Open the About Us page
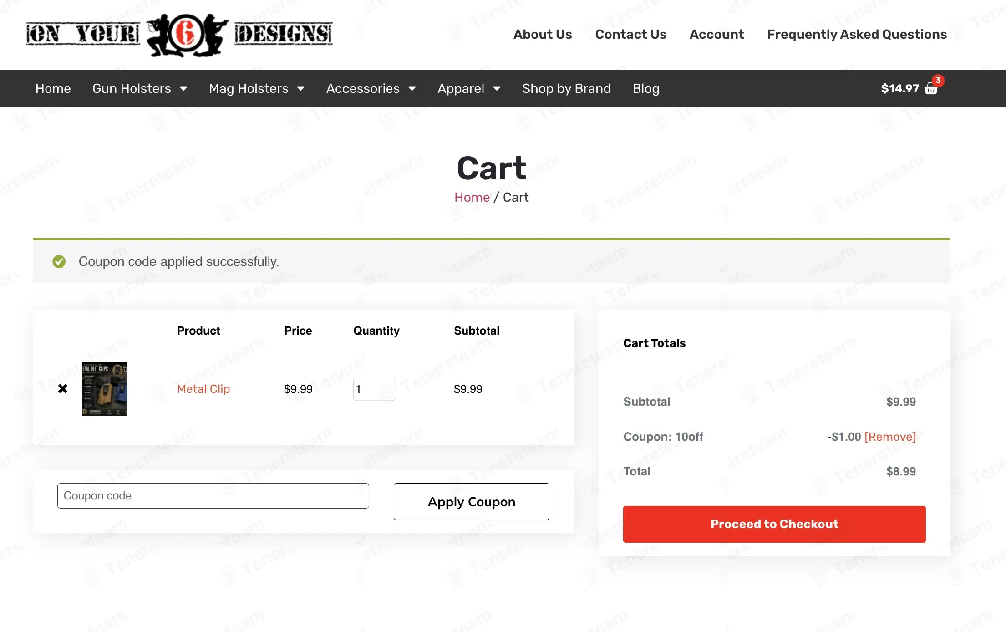The image size is (1006, 632). (x=543, y=34)
